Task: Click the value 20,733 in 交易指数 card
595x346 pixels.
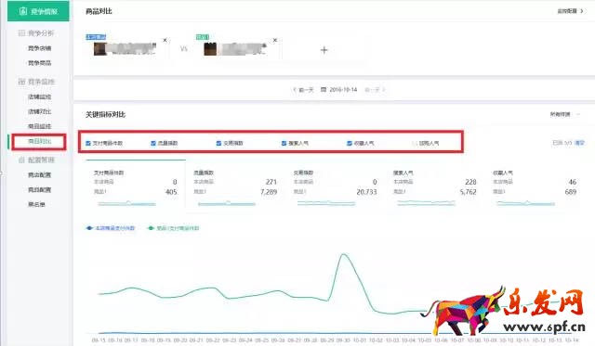Action: tap(366, 192)
